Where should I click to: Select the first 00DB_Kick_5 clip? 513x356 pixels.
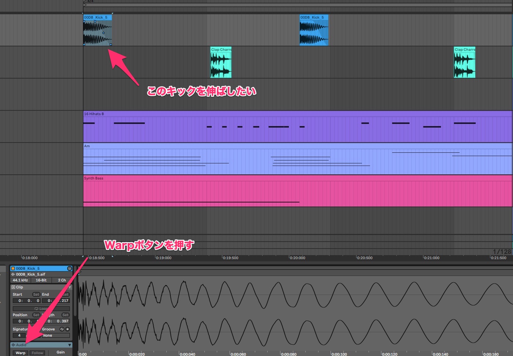click(x=98, y=30)
